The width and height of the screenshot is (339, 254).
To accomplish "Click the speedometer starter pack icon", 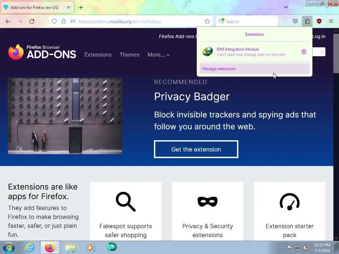I will click(x=289, y=202).
